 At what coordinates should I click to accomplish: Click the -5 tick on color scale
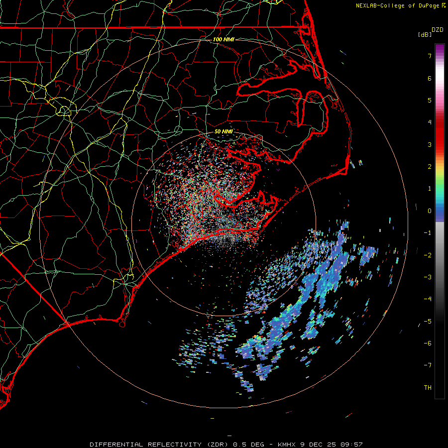click(x=428, y=322)
